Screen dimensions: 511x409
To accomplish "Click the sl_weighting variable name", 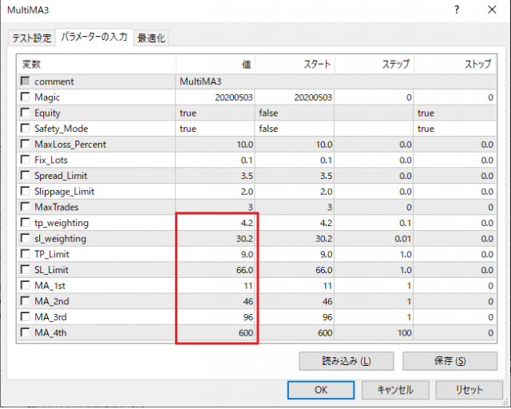I will 61,239.
